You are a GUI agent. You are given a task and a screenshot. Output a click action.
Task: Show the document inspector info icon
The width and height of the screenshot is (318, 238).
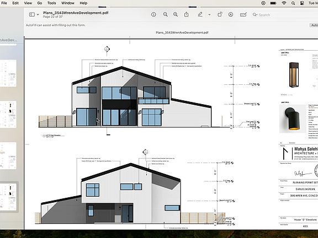(x=153, y=14)
